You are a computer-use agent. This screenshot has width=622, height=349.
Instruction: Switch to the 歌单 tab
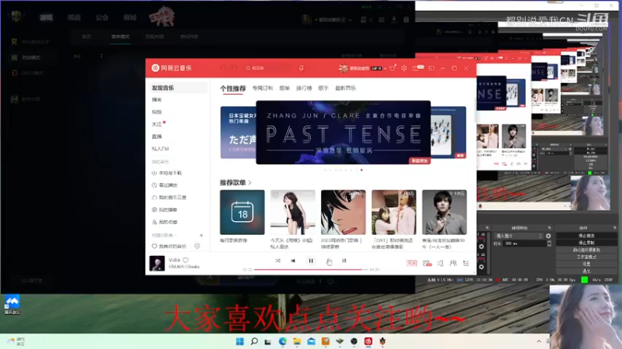[285, 88]
